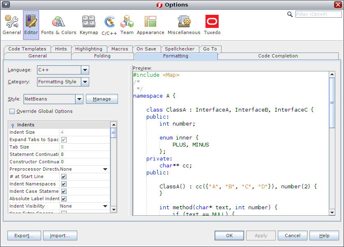The image size is (344, 247).
Task: Switch to the Folding tab
Action: pos(102,56)
